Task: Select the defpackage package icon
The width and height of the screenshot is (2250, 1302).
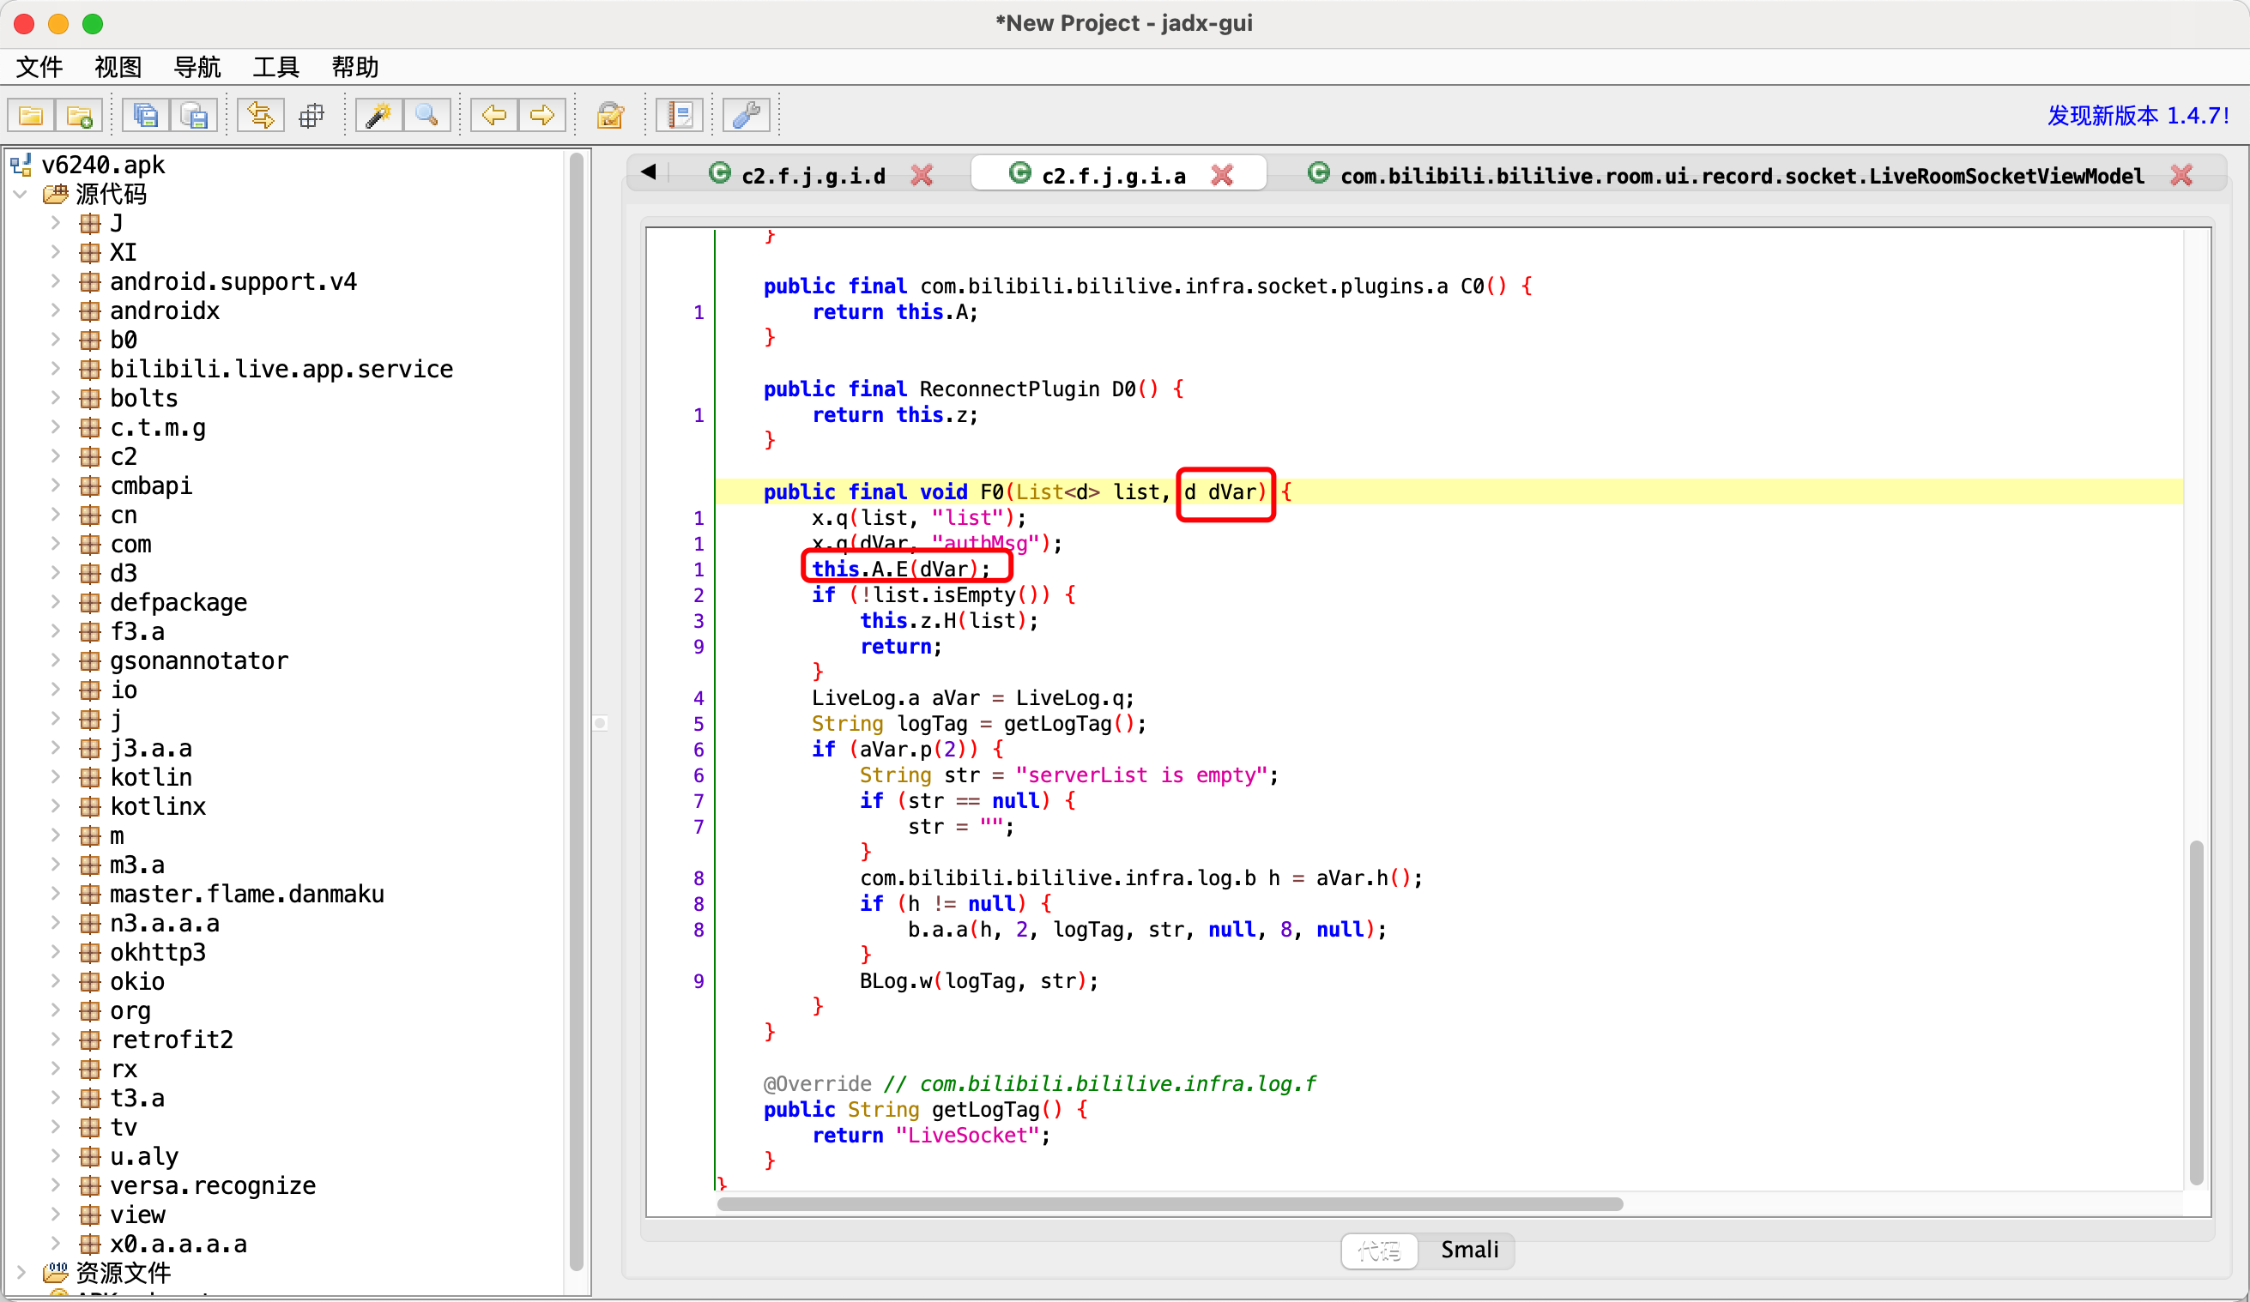Action: click(x=89, y=602)
